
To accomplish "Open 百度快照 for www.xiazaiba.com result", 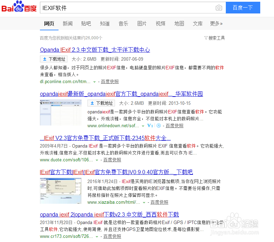I will 159,202.
